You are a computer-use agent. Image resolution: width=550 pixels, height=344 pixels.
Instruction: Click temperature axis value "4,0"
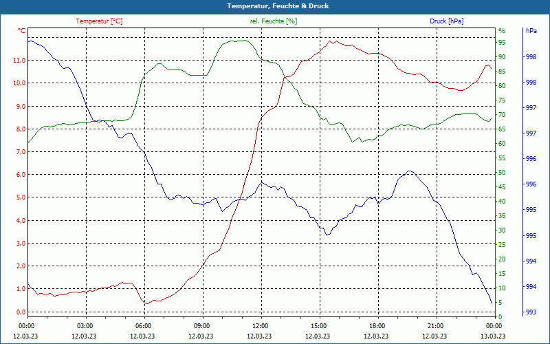pyautogui.click(x=21, y=220)
